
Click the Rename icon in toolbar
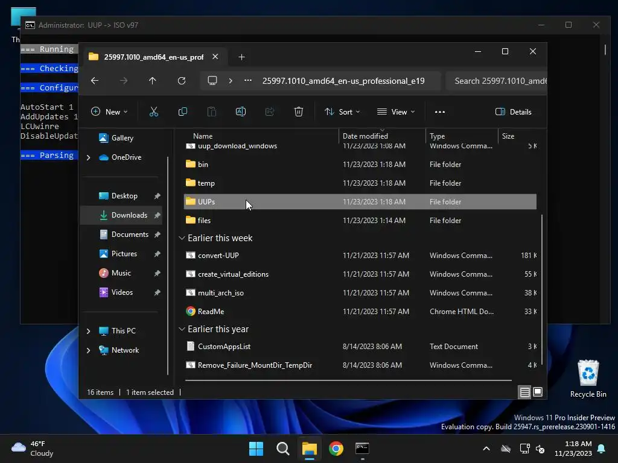(241, 112)
